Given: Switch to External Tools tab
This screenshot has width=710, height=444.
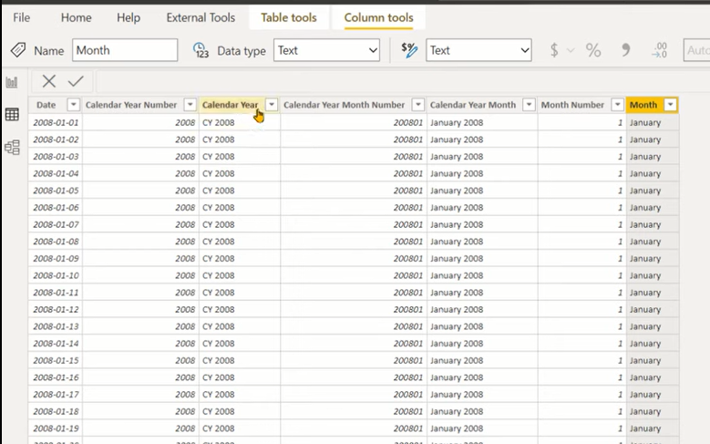Looking at the screenshot, I should pyautogui.click(x=201, y=17).
